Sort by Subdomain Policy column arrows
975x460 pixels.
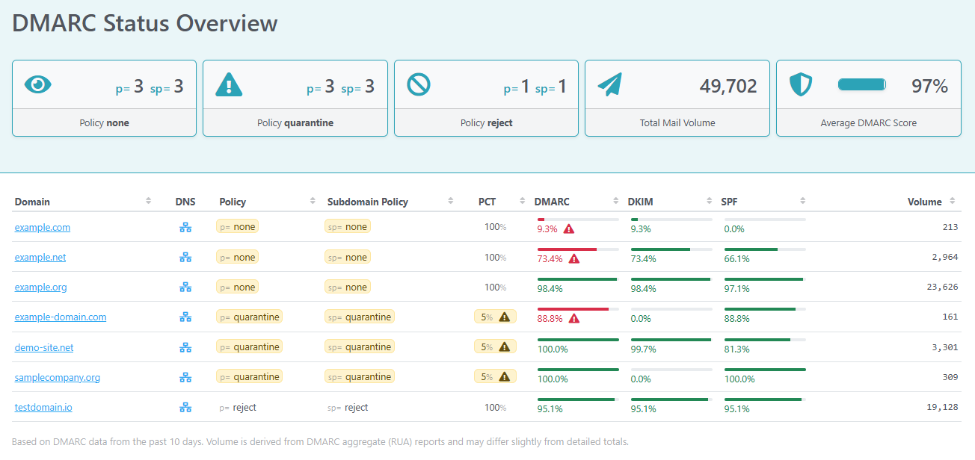450,201
